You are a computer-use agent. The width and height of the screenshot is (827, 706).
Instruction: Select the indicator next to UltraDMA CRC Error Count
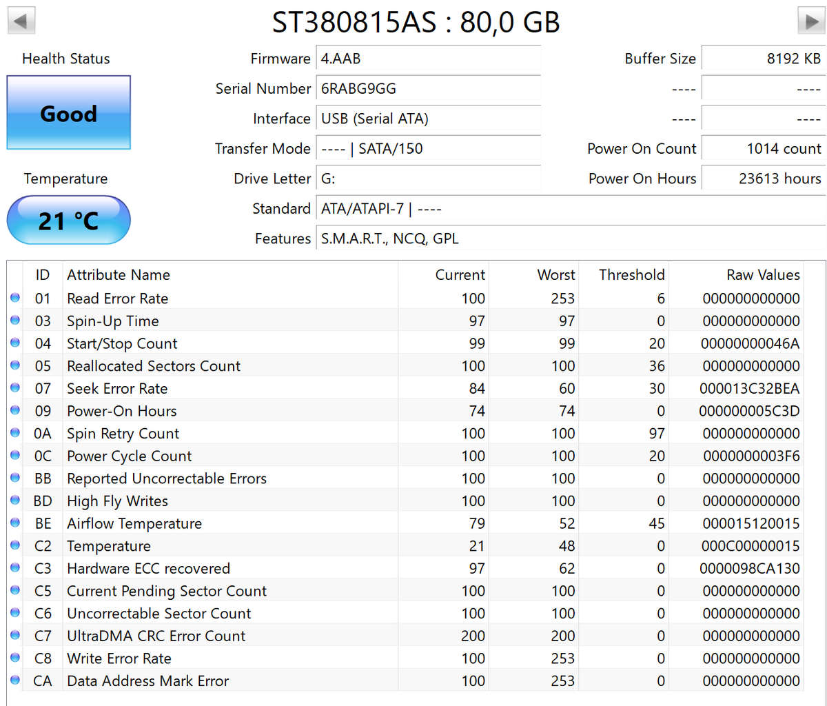point(15,635)
